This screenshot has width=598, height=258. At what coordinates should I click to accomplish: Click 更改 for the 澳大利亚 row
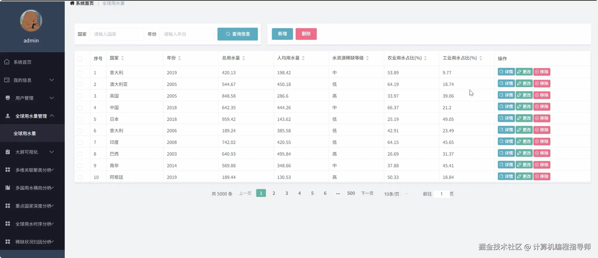[x=524, y=83]
